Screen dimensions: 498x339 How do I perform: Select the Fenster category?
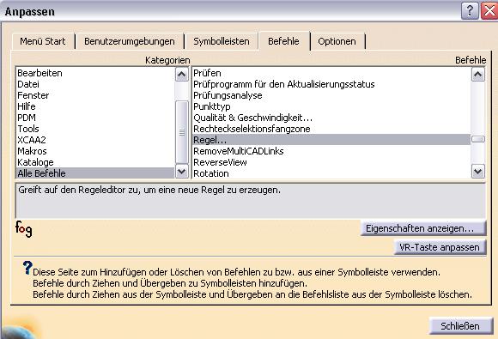click(95, 95)
